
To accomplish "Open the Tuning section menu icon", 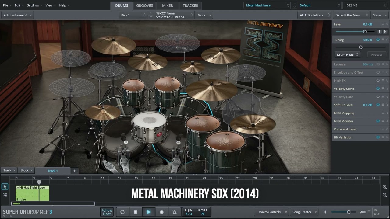I will pyautogui.click(x=383, y=40).
